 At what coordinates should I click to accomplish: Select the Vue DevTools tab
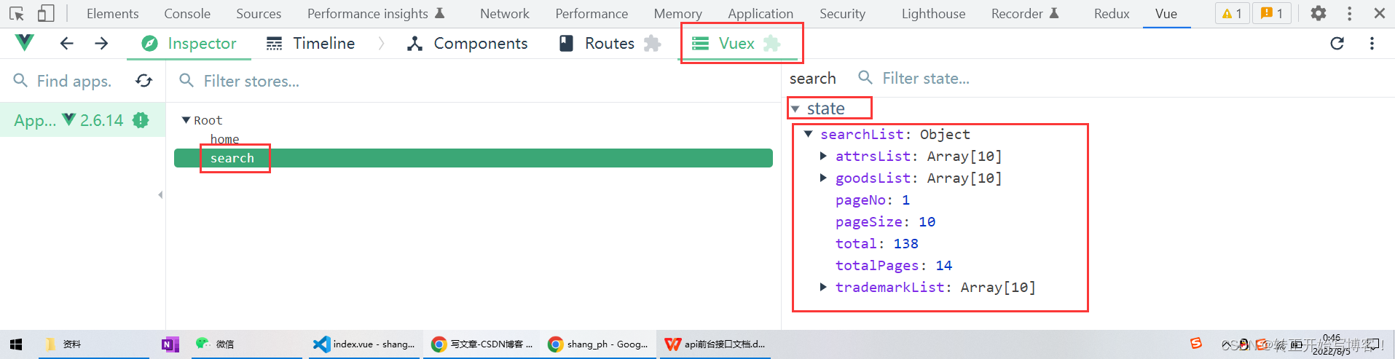pyautogui.click(x=1166, y=13)
